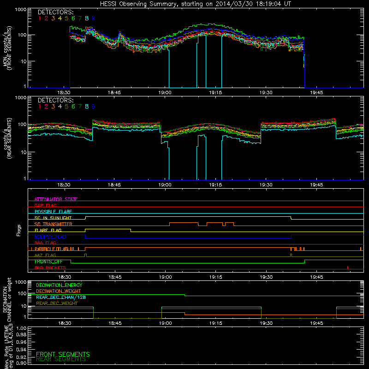Click 19:15 tick under rear segments plot
Screen dimensions: 369x369
pos(215,185)
